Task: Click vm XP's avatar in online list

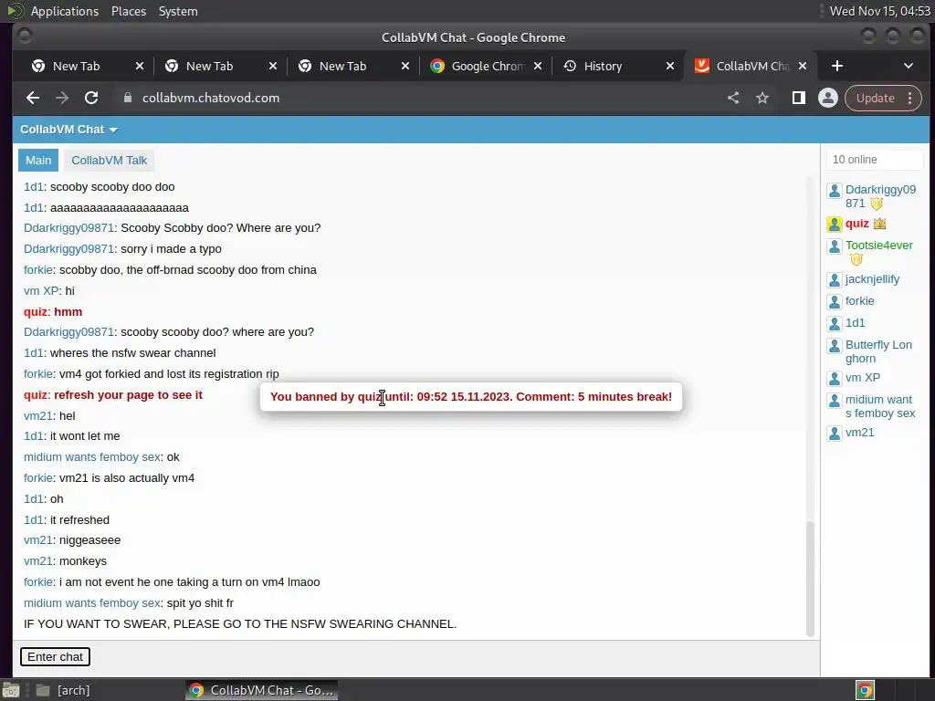Action: [835, 379]
